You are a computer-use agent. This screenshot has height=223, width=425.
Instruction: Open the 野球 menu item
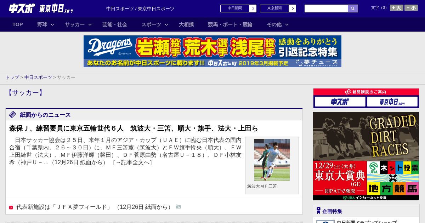click(x=42, y=24)
